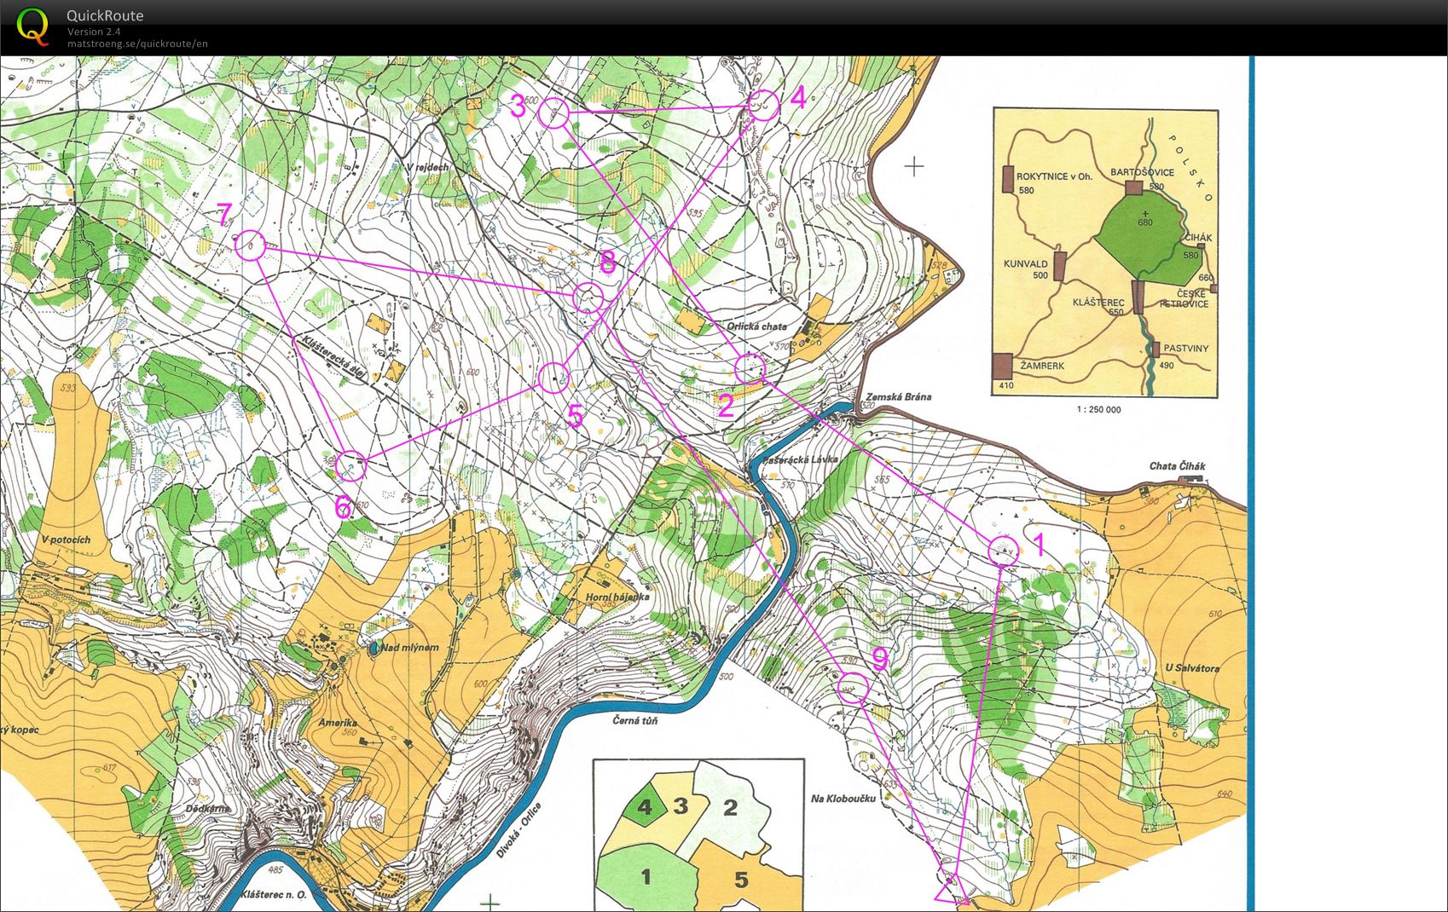Screen dimensions: 1448x912
Task: Click the 'Divoká - Orlice' river label
Action: [518, 831]
